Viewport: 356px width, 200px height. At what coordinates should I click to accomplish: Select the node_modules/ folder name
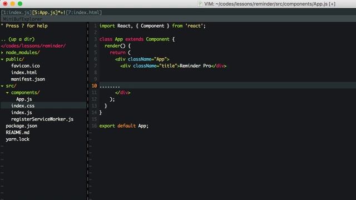[x=23, y=53]
